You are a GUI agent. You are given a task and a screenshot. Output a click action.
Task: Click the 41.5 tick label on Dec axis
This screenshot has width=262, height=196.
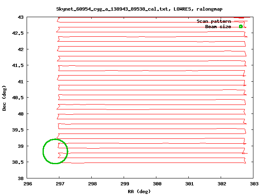click(18, 65)
